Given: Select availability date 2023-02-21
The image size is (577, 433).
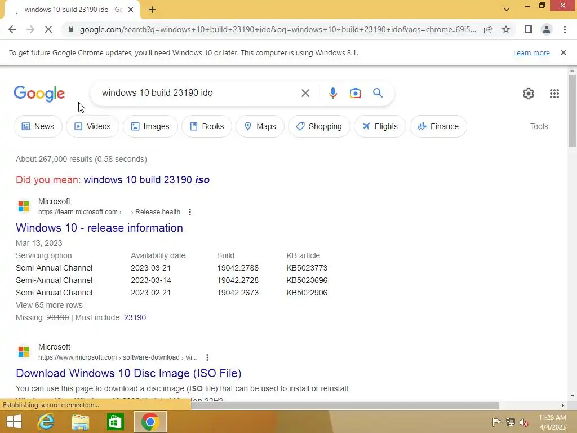Looking at the screenshot, I should pos(151,293).
